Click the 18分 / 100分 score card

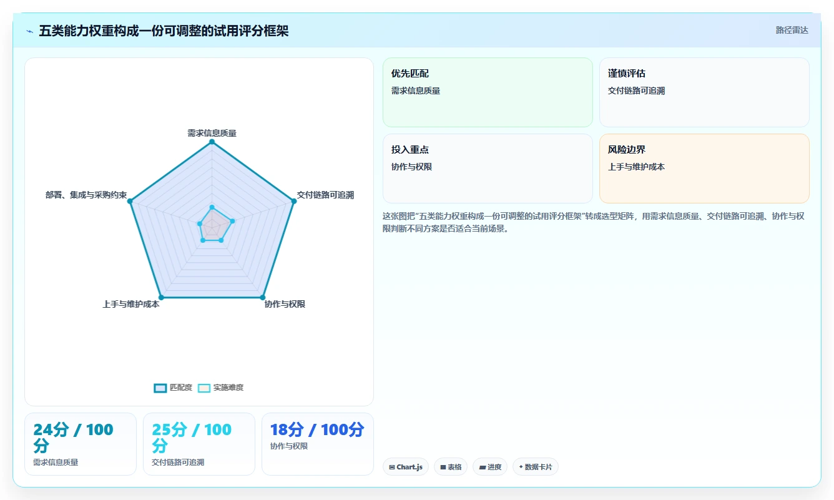318,444
